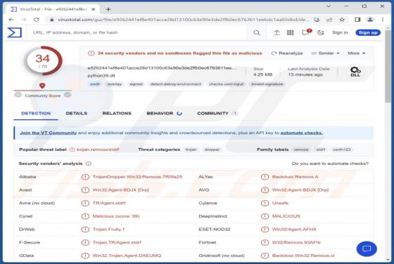Switch to the DETAILS tab

(x=77, y=113)
